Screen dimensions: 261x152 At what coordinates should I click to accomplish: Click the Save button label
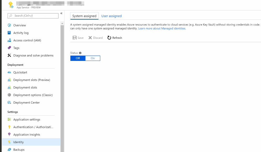(81, 38)
